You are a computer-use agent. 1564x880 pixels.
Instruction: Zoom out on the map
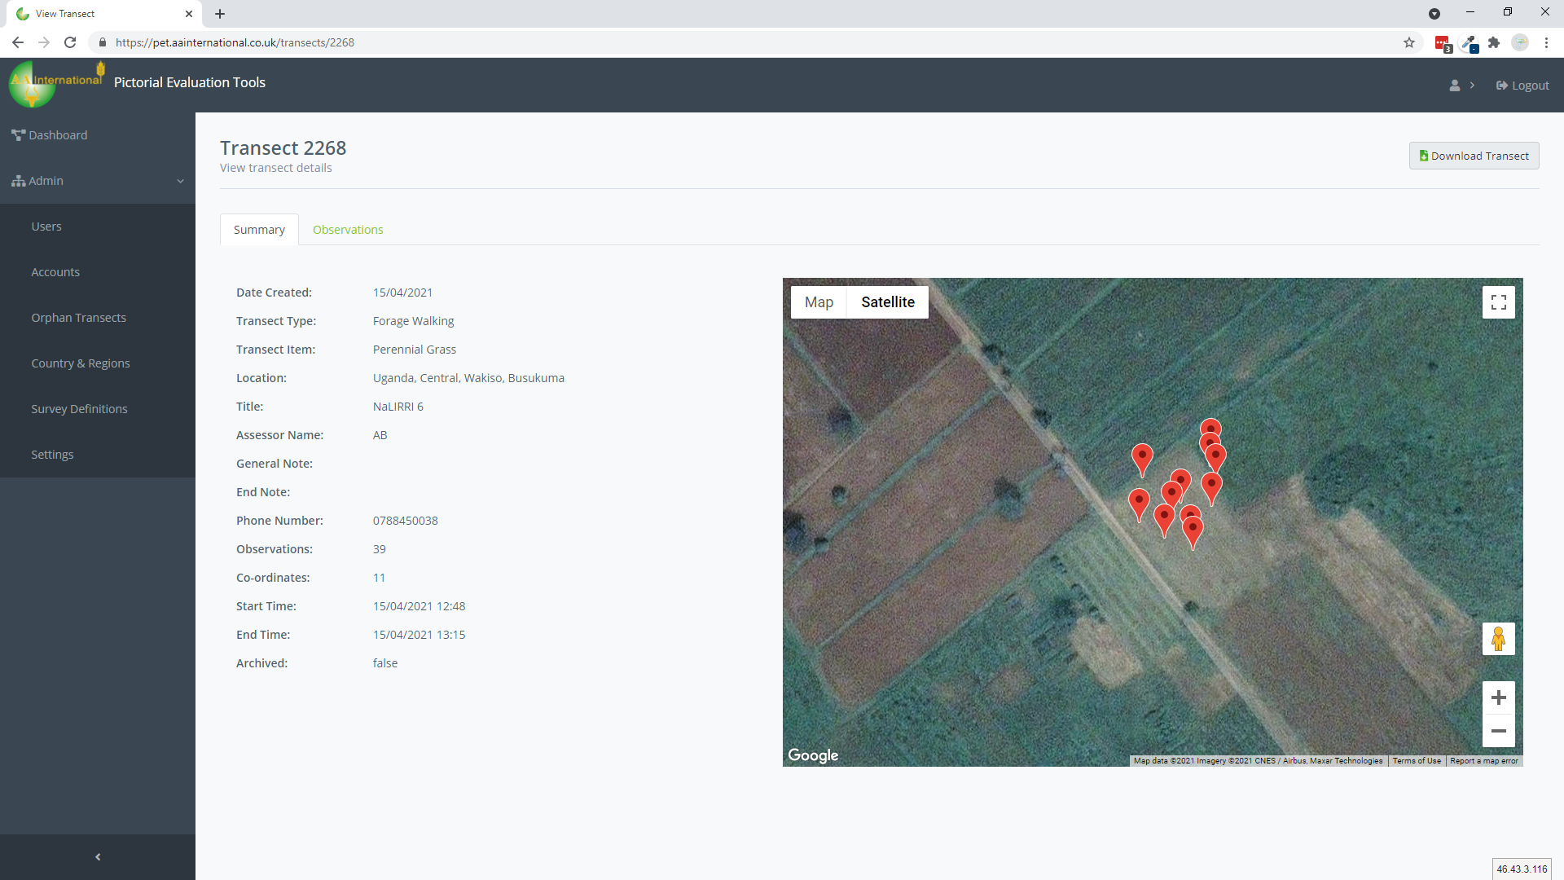click(1498, 731)
